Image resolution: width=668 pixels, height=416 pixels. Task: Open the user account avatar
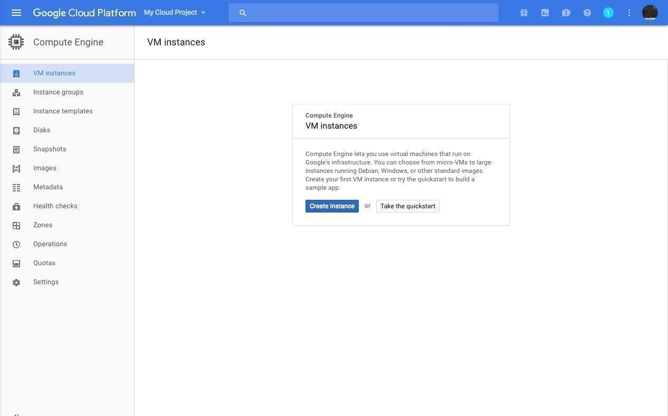(650, 13)
